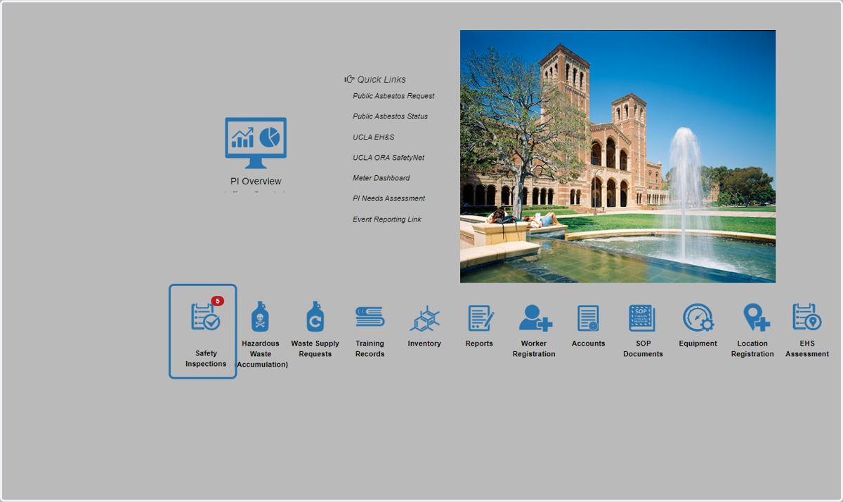Open UCLA ORA SafetyNet link
Viewport: 843px width, 502px height.
pos(388,158)
